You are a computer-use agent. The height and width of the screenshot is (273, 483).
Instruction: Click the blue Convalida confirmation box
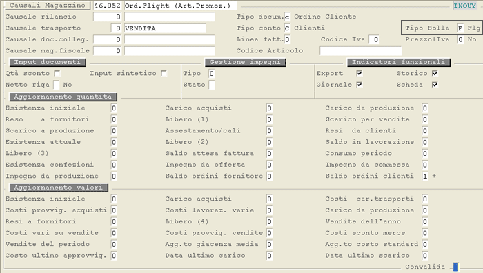point(455,267)
